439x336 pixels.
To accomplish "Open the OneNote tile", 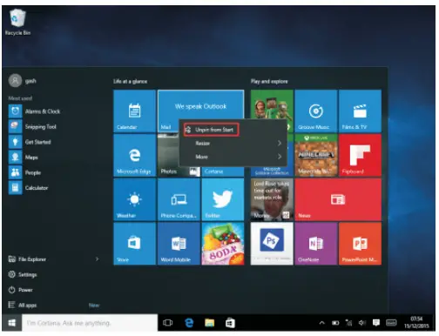I will (316, 244).
